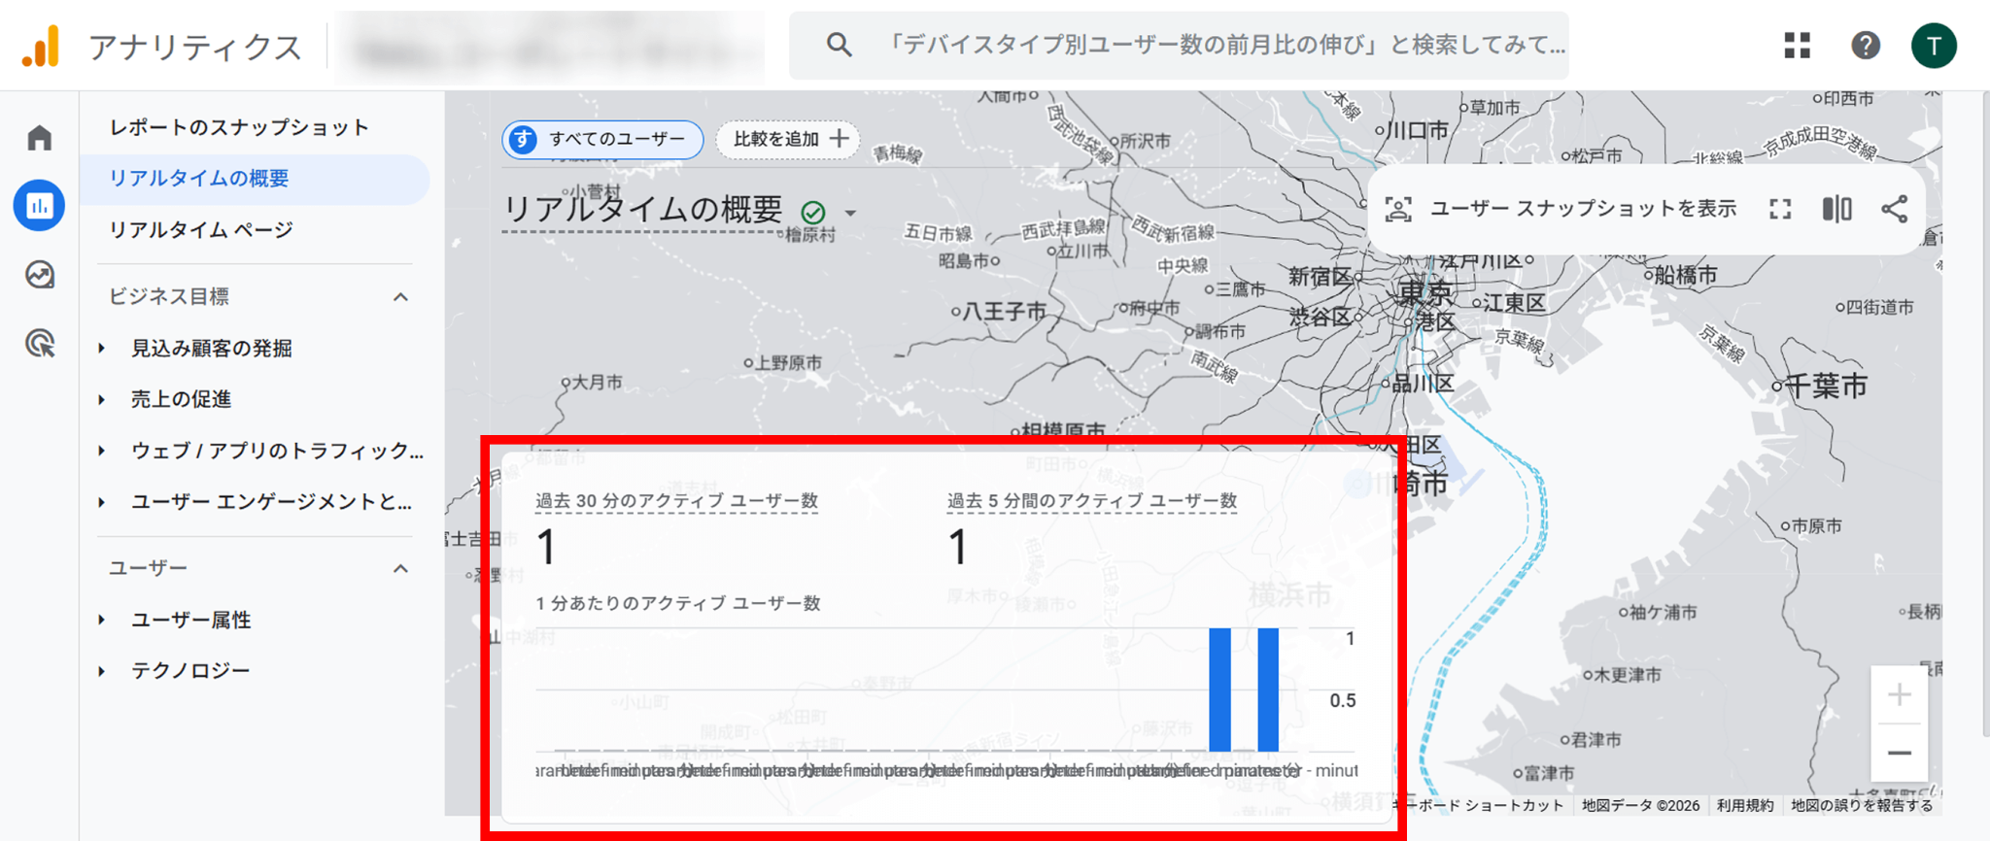Screen dimensions: 1990x841
Task: Open the account avatar T
Action: [x=1934, y=46]
